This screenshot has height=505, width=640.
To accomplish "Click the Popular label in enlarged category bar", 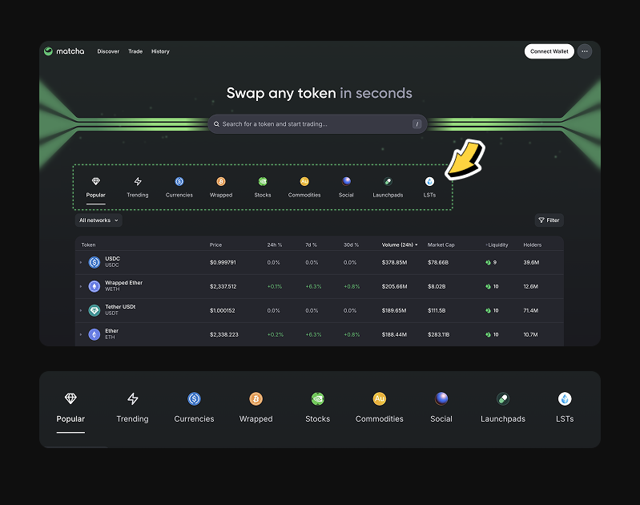I will click(x=70, y=418).
